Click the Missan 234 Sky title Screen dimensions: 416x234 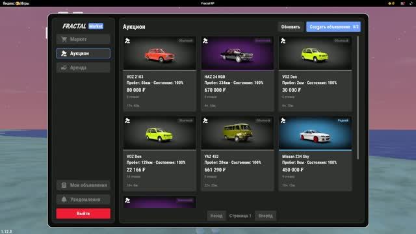tap(296, 157)
